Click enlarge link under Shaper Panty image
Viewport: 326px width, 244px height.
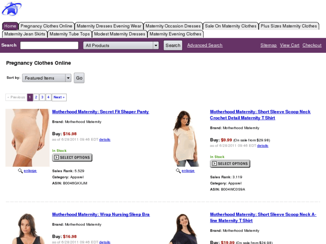(30, 171)
